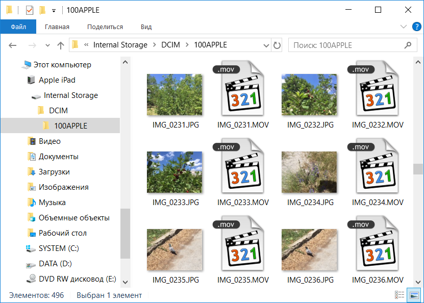Select Загрузки folder in the navigation tree
This screenshot has height=303, width=424.
(x=54, y=172)
